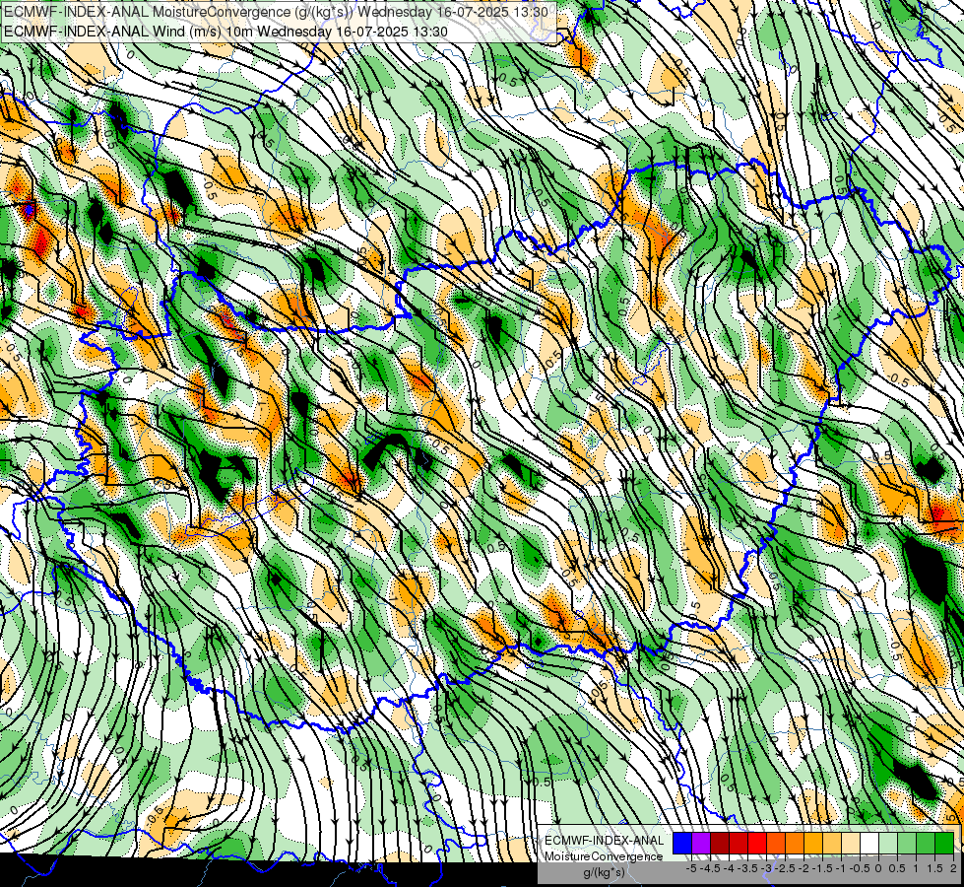Click the 2 legend tick label
Image resolution: width=964 pixels, height=887 pixels.
point(953,868)
